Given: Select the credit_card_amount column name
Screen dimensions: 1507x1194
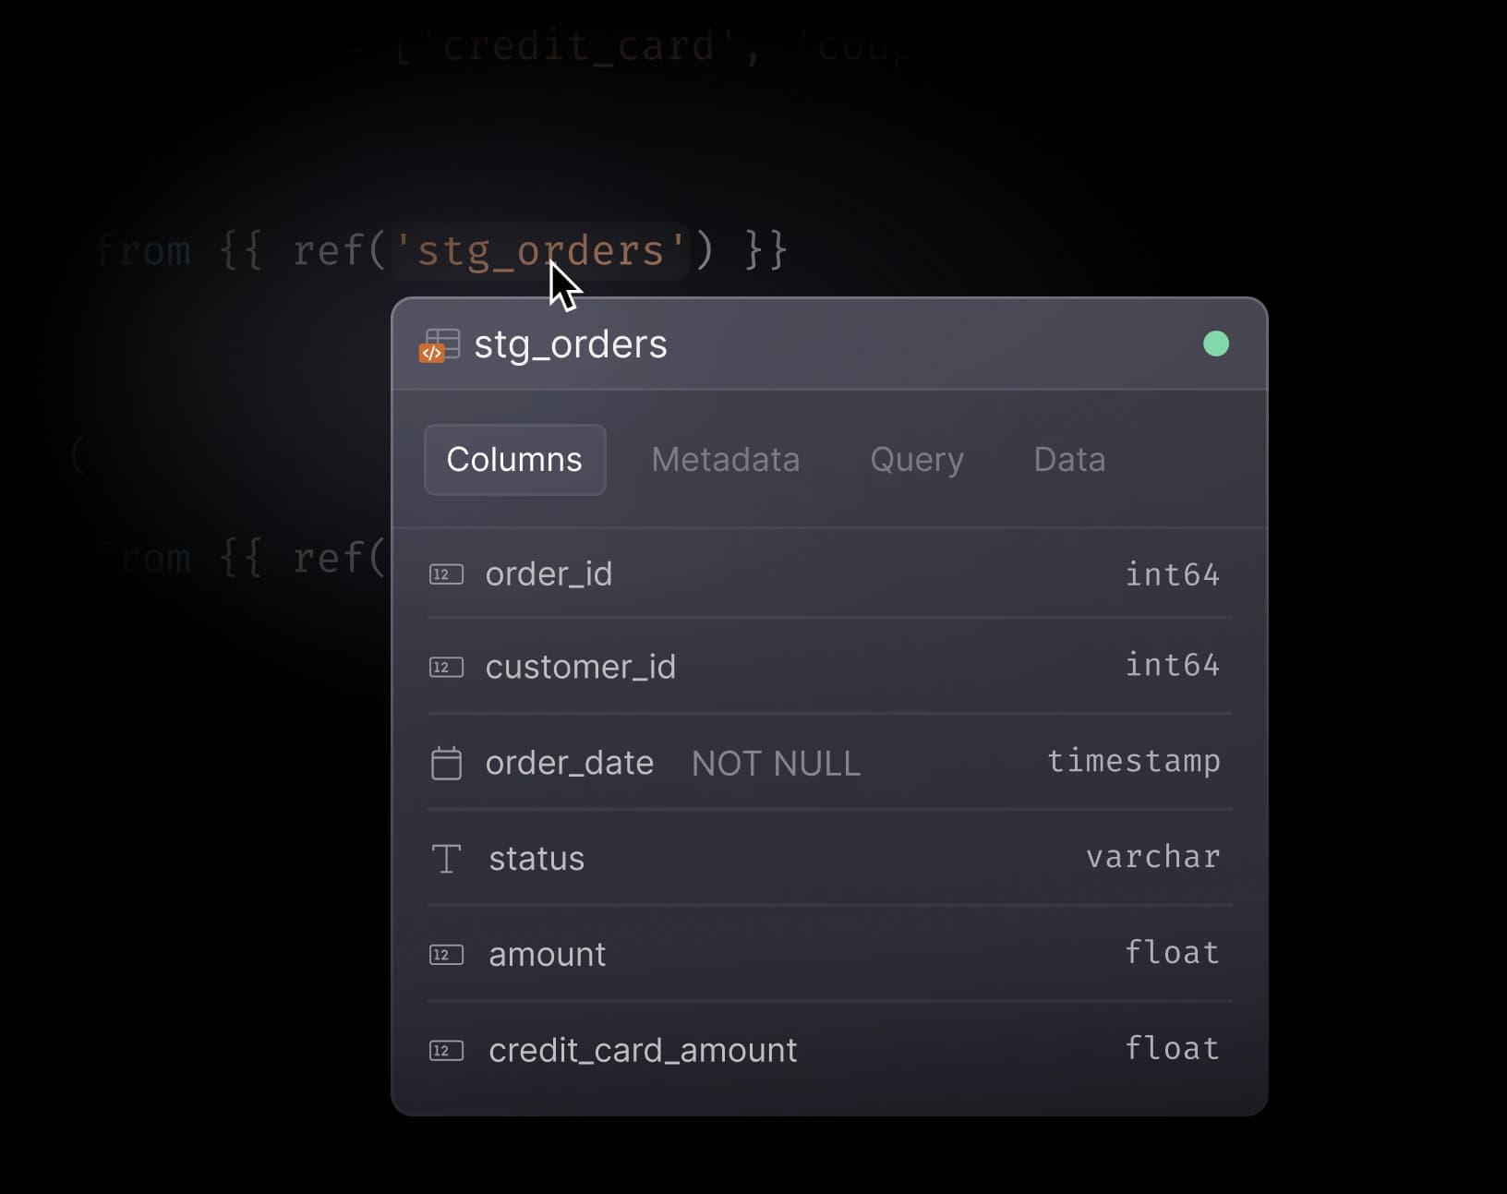Looking at the screenshot, I should [642, 1051].
